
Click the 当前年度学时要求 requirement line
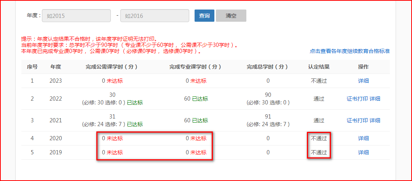129,45
